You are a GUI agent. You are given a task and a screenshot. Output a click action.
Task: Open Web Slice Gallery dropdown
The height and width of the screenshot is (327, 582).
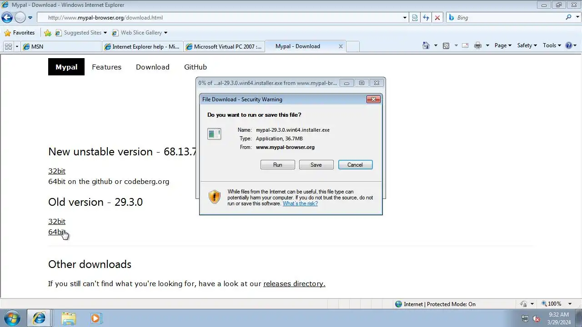(139, 33)
